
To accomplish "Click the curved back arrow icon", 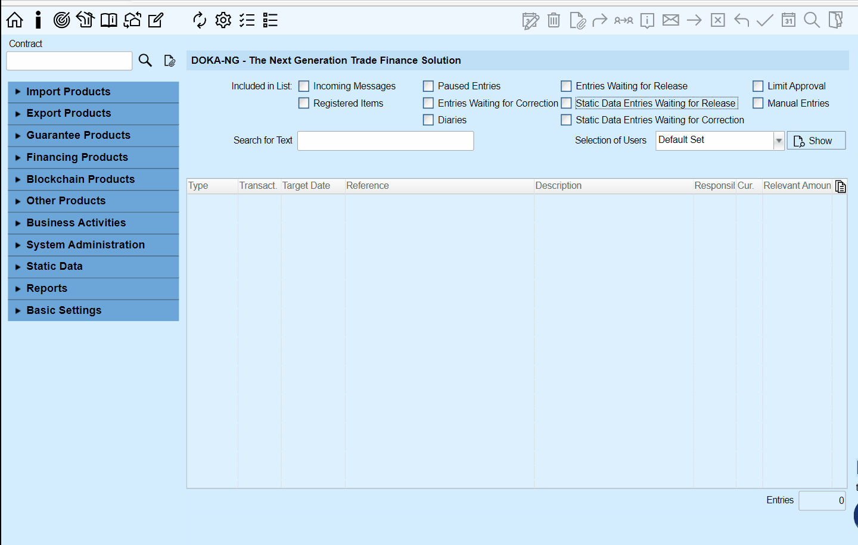I will pos(741,20).
